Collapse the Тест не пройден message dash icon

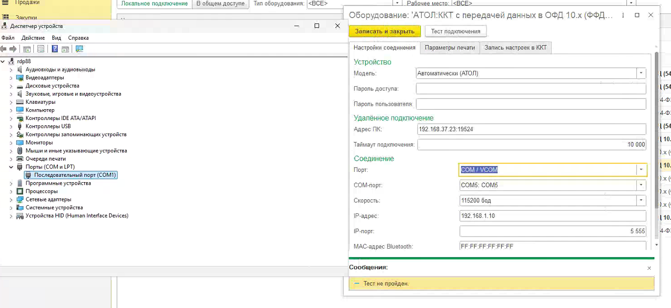(356, 284)
